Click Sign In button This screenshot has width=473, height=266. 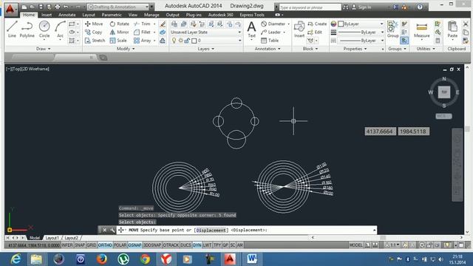pos(361,7)
